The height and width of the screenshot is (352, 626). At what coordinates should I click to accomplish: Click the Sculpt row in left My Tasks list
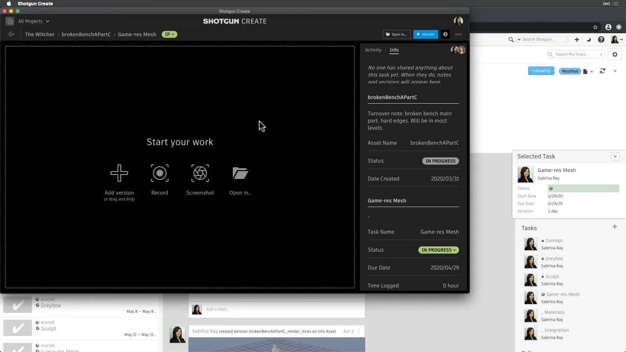point(80,328)
